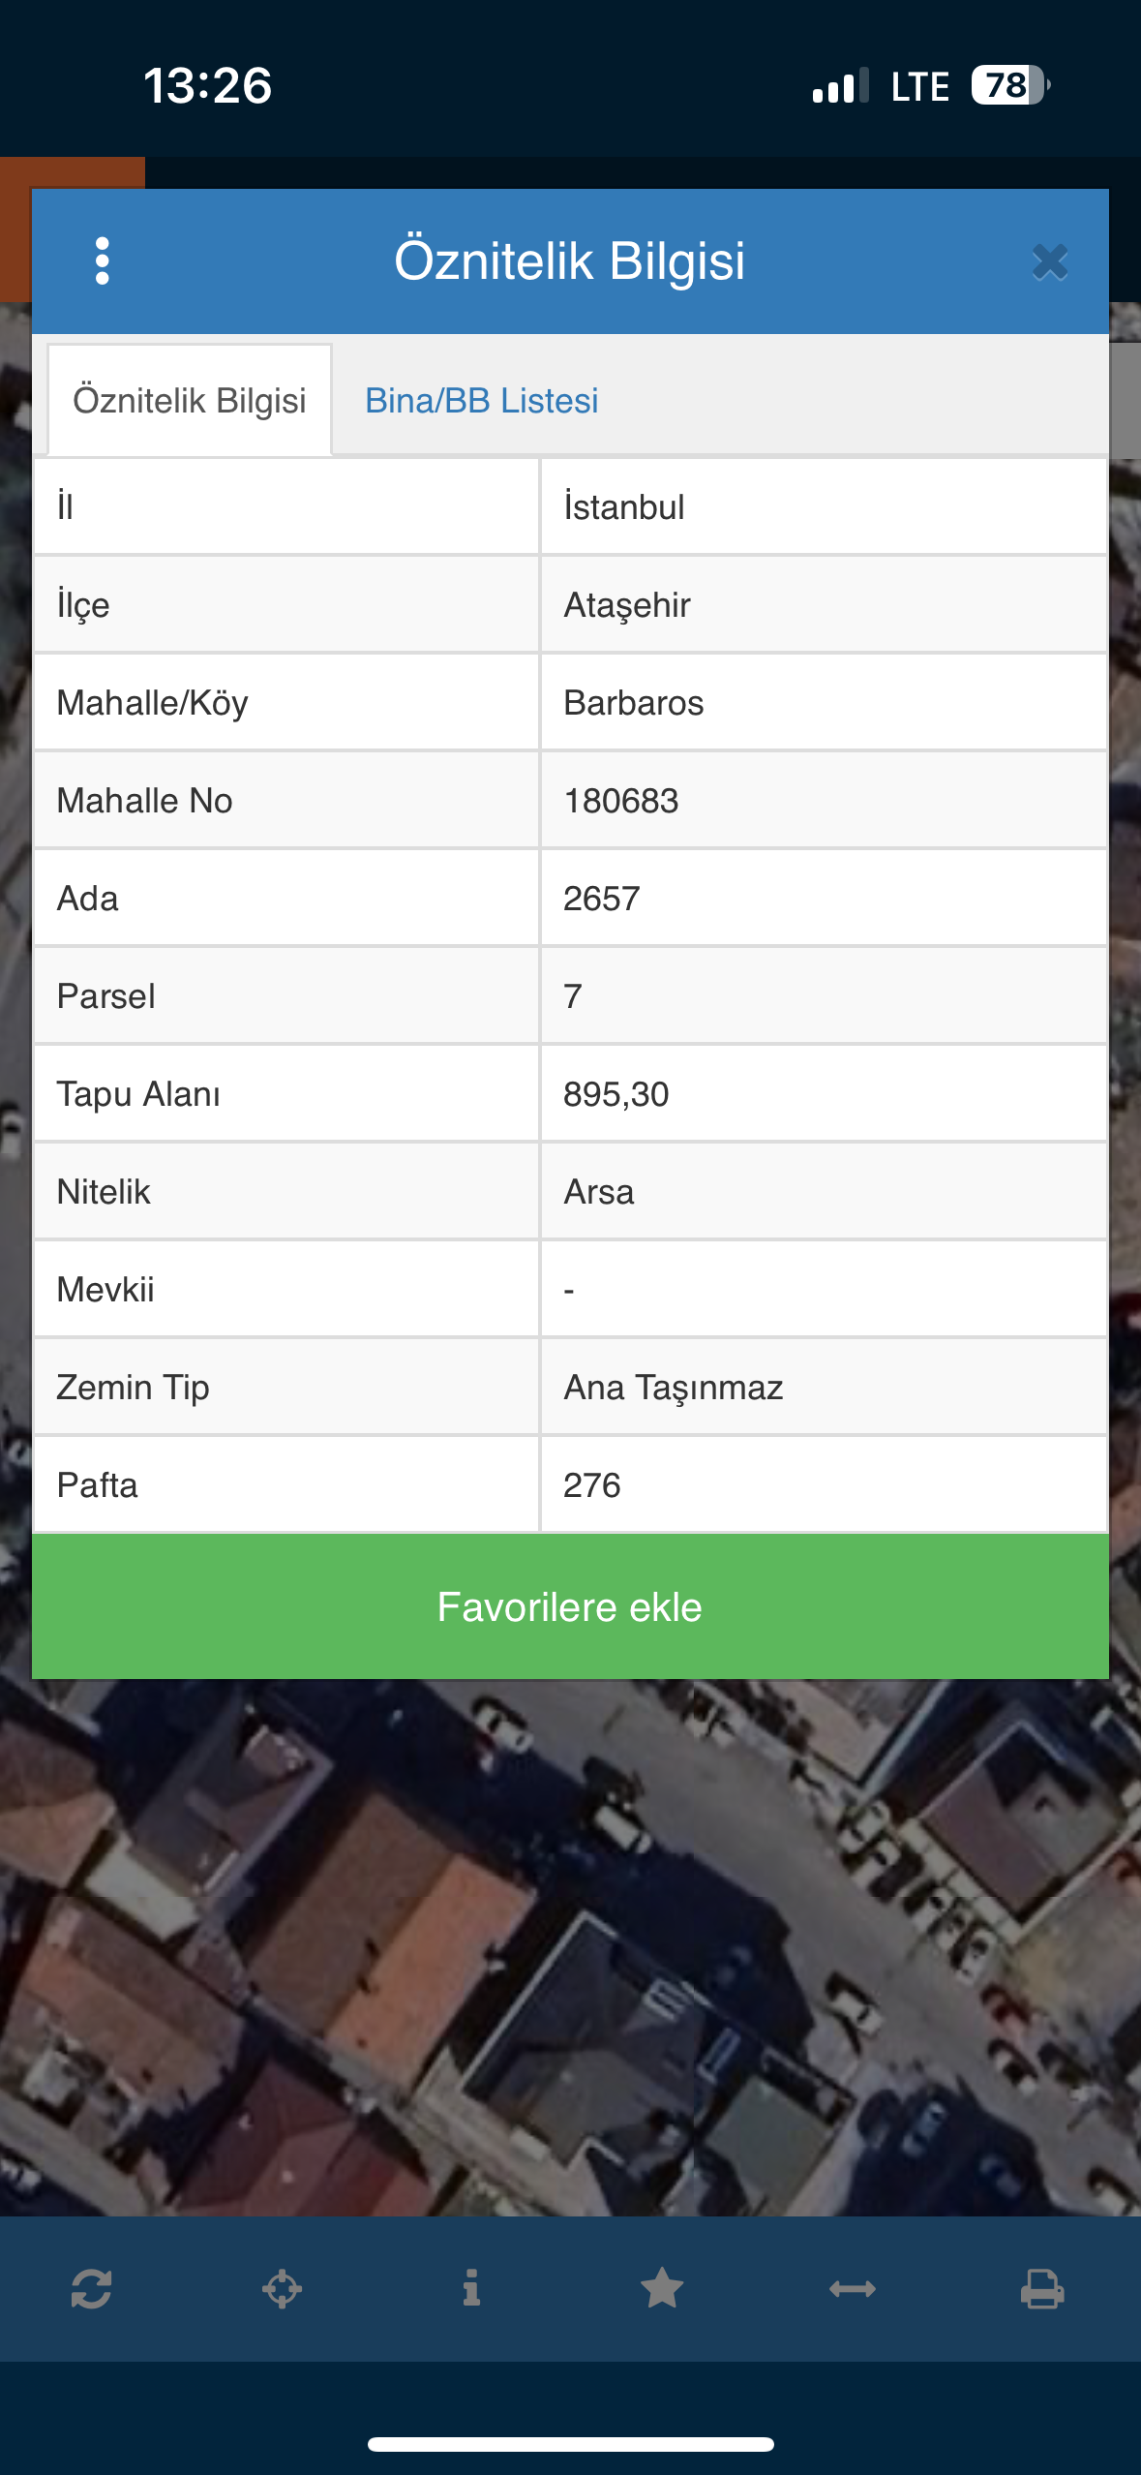Tap the Mahalle No value 180683
The height and width of the screenshot is (2475, 1141).
[621, 801]
